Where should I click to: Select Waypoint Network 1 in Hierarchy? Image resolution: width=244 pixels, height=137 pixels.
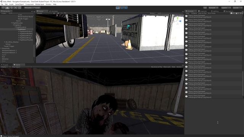(9, 51)
